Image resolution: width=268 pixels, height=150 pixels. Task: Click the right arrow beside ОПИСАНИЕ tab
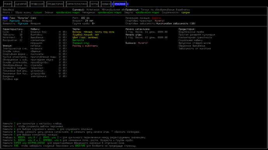point(128,4)
